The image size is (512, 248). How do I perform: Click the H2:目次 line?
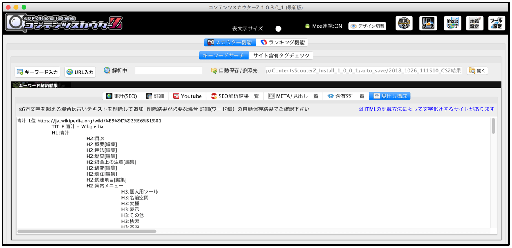95,139
